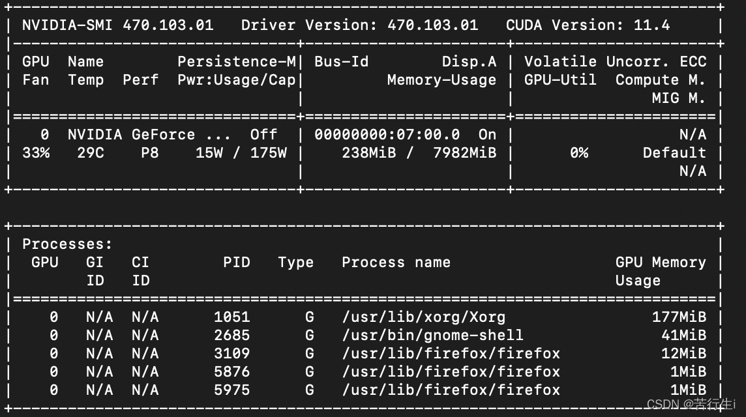Select the 238MiB memory usage value

(x=368, y=152)
